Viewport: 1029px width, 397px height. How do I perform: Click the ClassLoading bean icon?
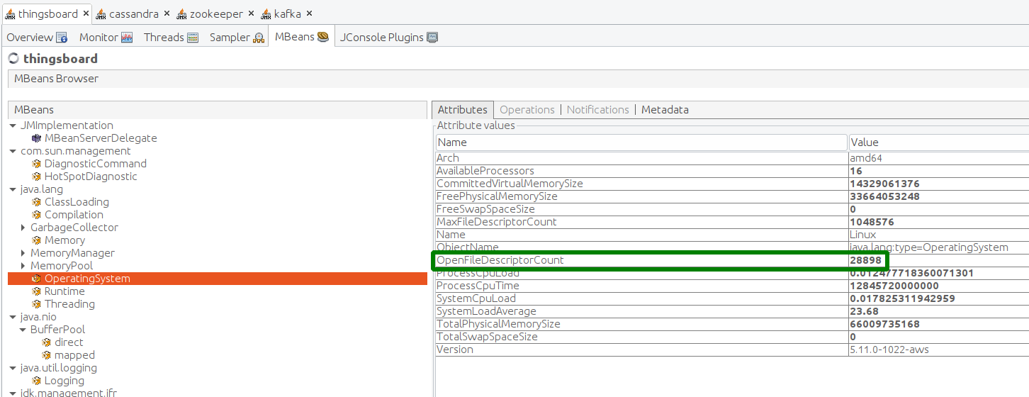click(37, 202)
